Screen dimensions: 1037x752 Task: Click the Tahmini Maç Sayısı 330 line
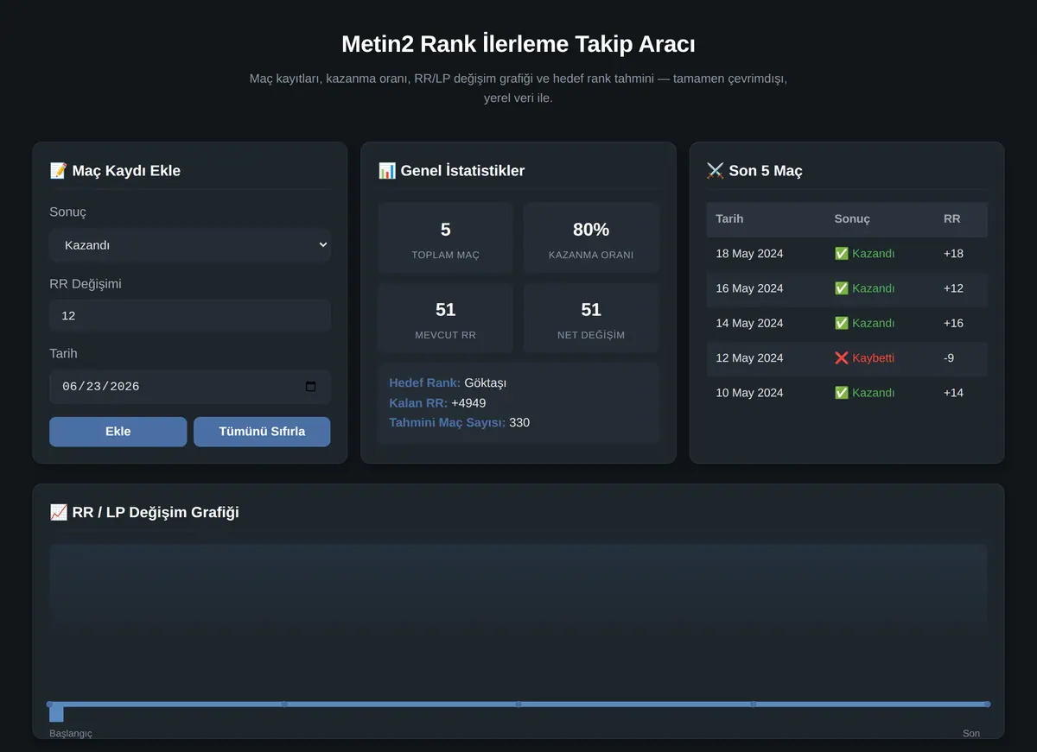tap(460, 423)
